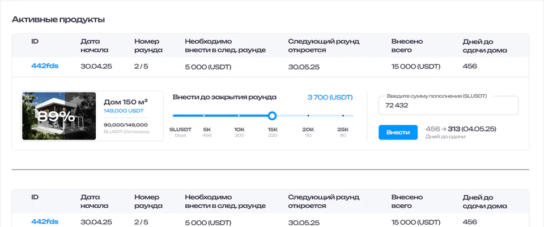Select the Активные продукты heading

tap(58, 20)
